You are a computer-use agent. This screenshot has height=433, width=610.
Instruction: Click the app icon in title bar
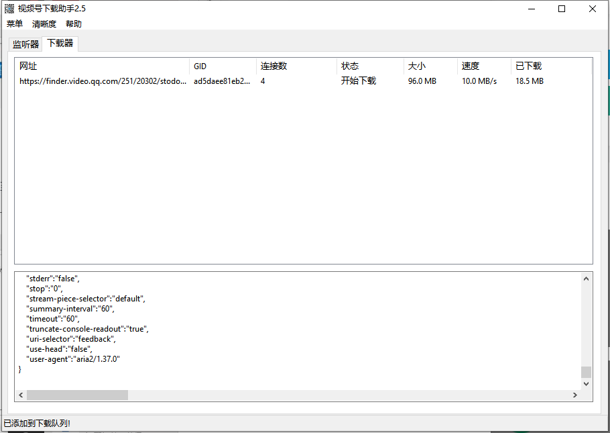[9, 9]
